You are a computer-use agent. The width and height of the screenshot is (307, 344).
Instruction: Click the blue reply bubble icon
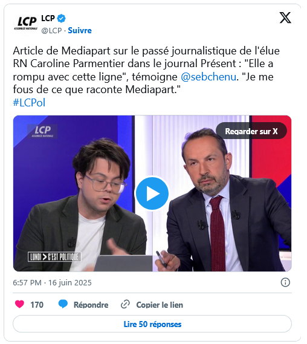click(63, 304)
